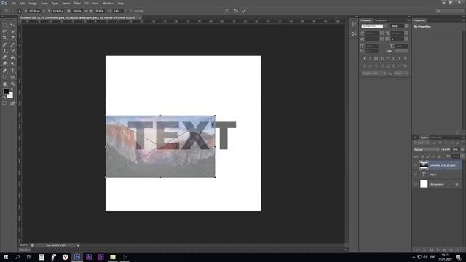Hide the TEXT type layer
This screenshot has width=466, height=262.
pyautogui.click(x=416, y=175)
